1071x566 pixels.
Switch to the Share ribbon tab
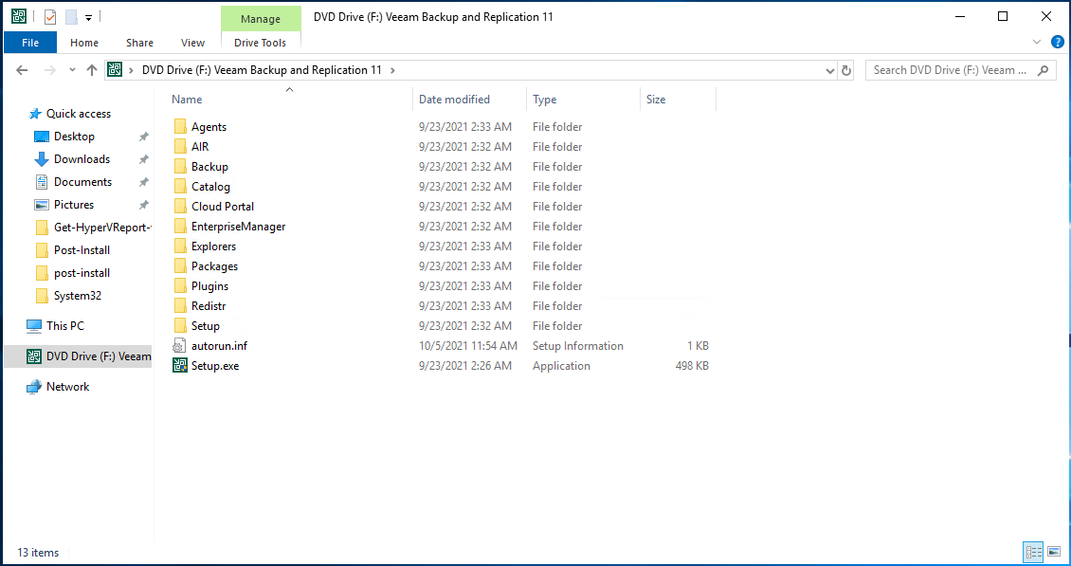139,43
